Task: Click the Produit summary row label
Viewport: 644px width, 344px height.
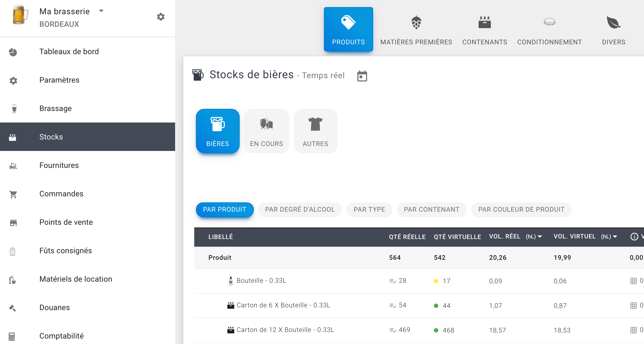Action: pyautogui.click(x=220, y=258)
